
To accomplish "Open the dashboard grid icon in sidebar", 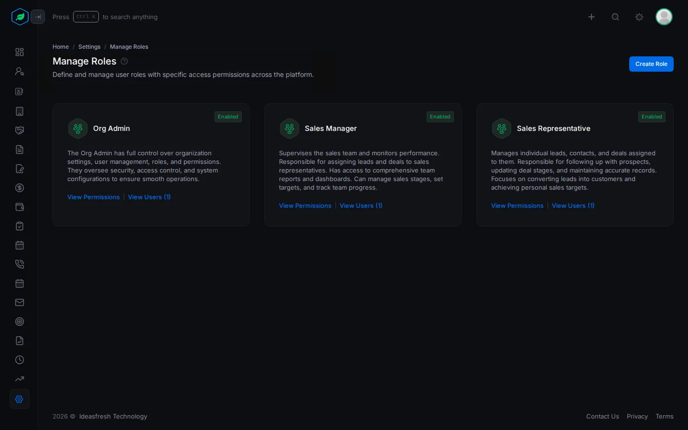I will pos(20,52).
